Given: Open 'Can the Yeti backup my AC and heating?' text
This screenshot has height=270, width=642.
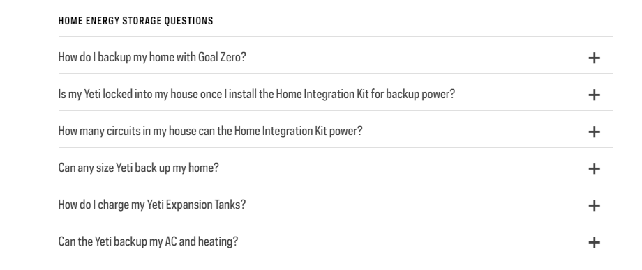Looking at the screenshot, I should point(148,241).
